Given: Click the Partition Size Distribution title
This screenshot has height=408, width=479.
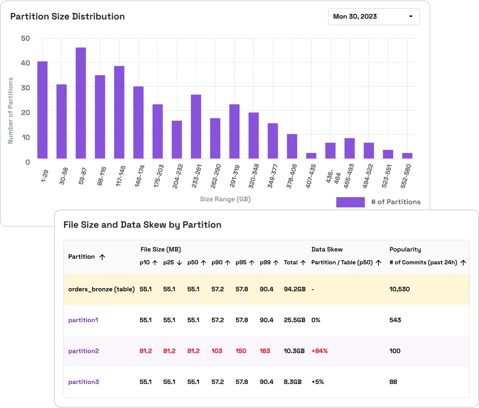Looking at the screenshot, I should (67, 16).
